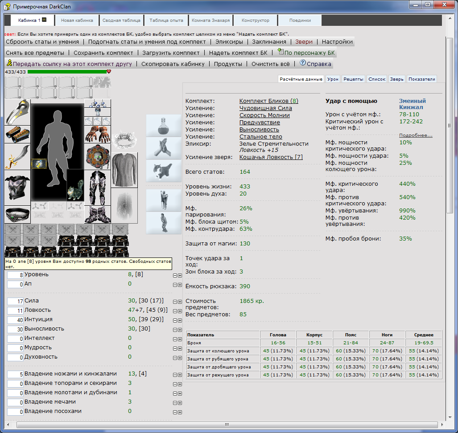The height and width of the screenshot is (433, 458).
Task: Select the white wreath item
Action: click(x=124, y=139)
